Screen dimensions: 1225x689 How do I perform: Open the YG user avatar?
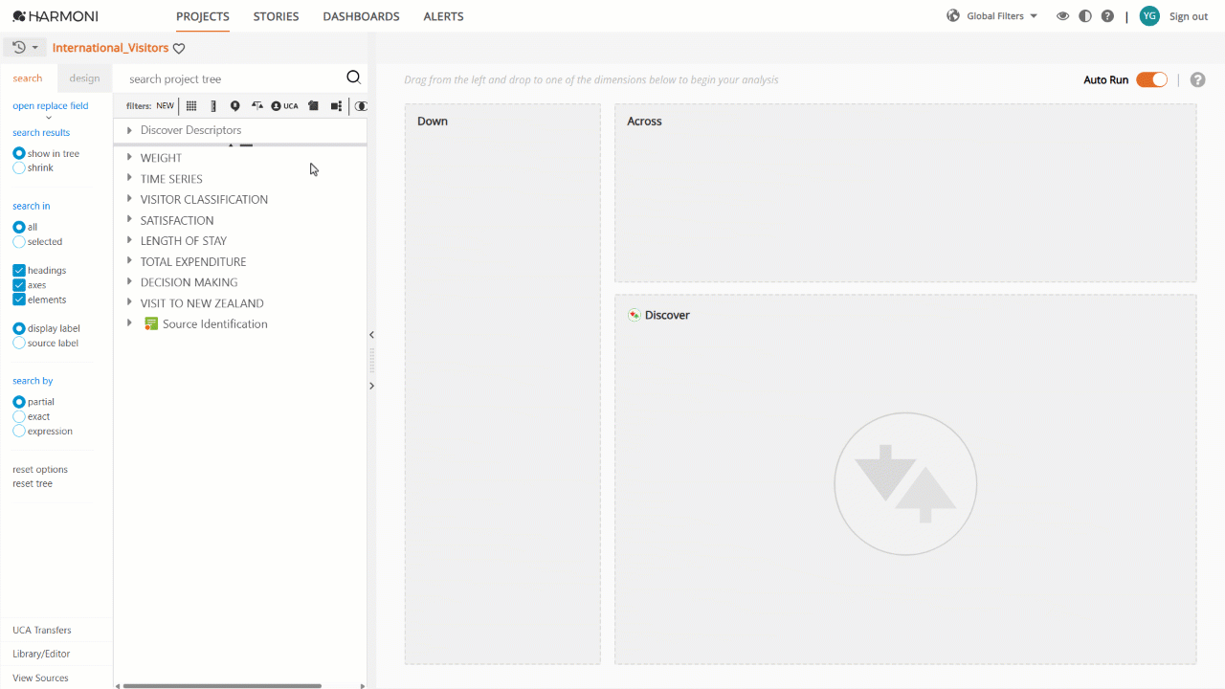1149,16
